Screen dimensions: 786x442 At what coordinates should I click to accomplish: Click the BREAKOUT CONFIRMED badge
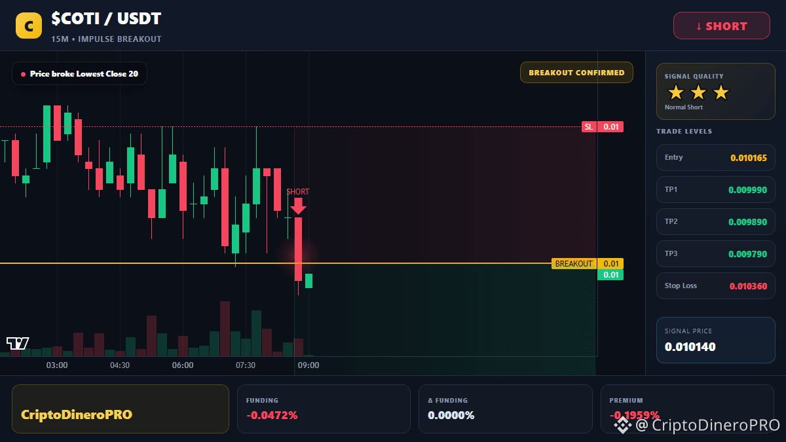(x=576, y=73)
